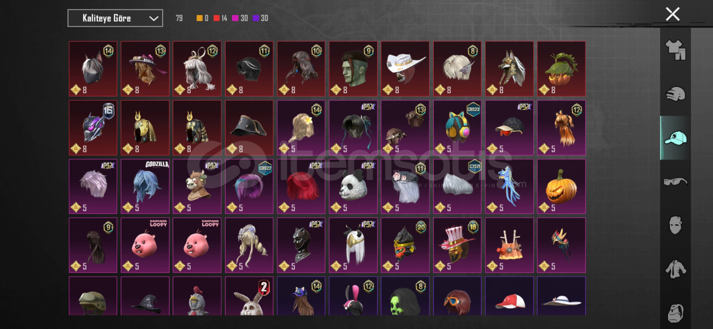Screen dimensions: 713x329
Task: Open the backpack category icon
Action: point(675,313)
